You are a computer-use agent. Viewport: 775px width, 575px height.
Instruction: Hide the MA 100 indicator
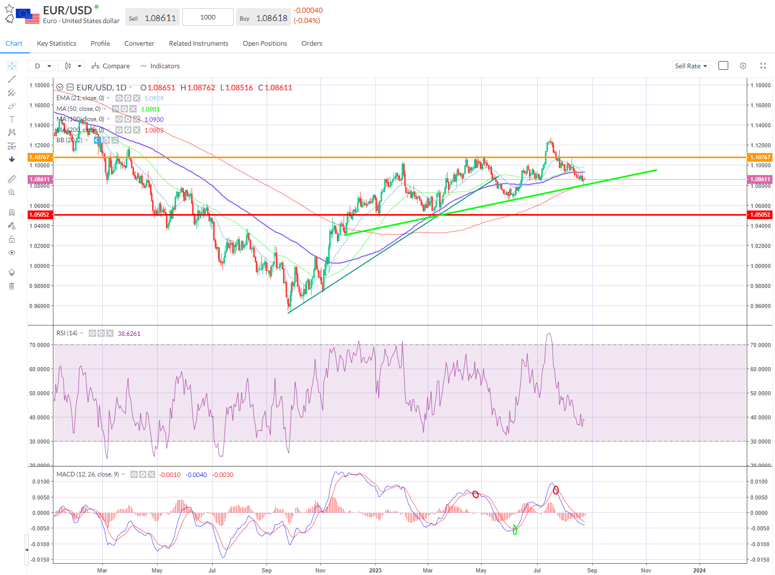(119, 119)
